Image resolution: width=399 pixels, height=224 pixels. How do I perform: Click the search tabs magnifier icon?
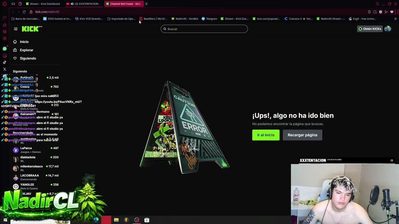[x=377, y=4]
